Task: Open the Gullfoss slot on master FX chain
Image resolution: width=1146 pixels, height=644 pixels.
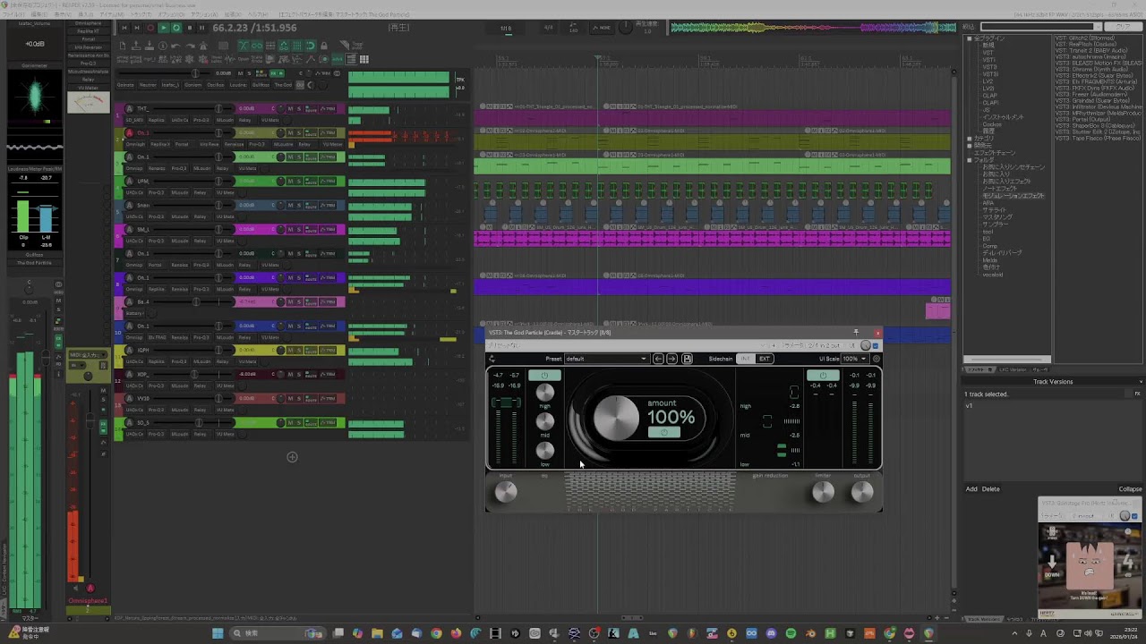Action: [260, 84]
